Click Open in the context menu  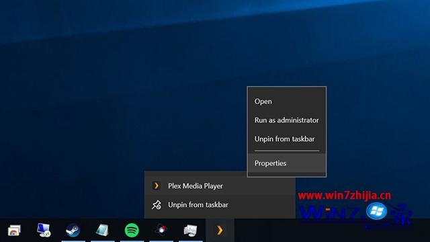[287, 102]
